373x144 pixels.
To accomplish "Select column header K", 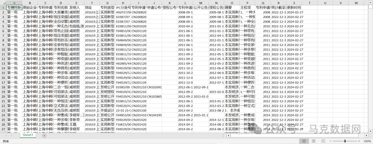I will tap(170, 3).
